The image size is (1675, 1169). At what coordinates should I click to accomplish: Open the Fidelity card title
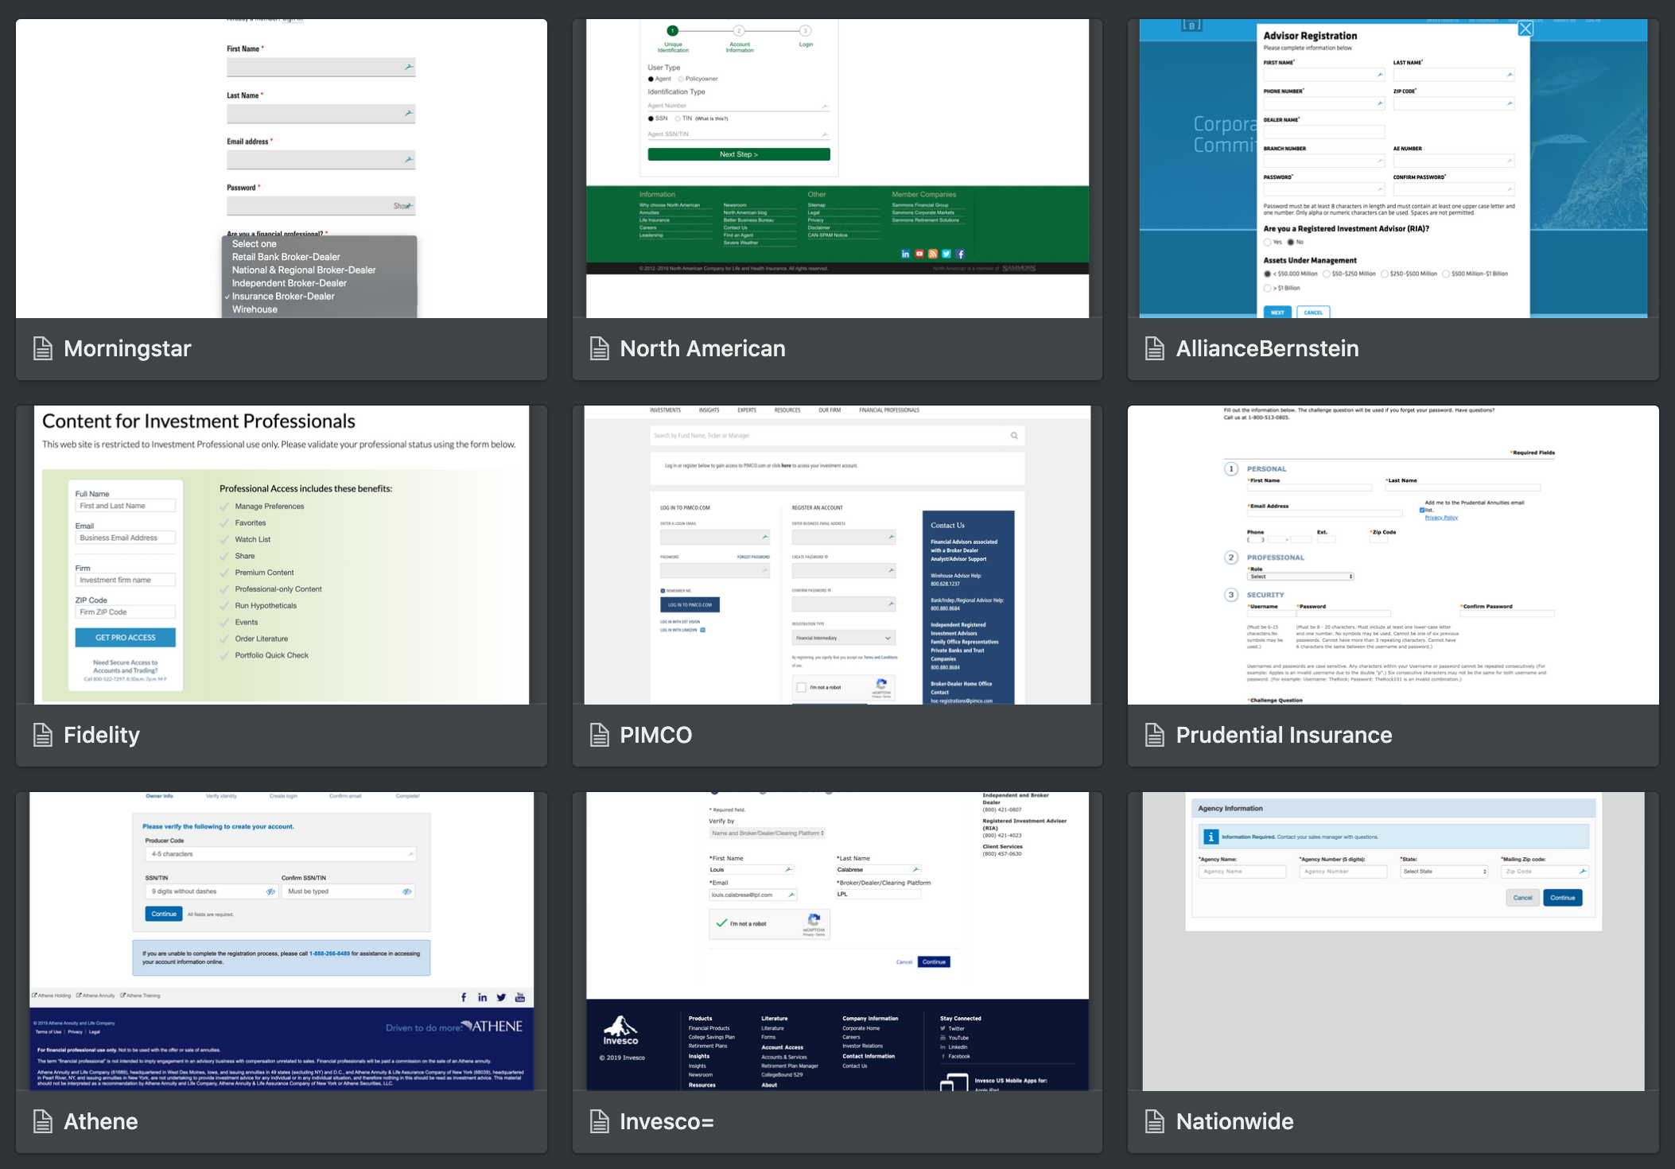(x=102, y=735)
